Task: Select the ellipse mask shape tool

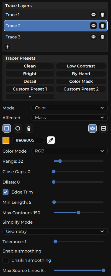Action: (x=18, y=128)
